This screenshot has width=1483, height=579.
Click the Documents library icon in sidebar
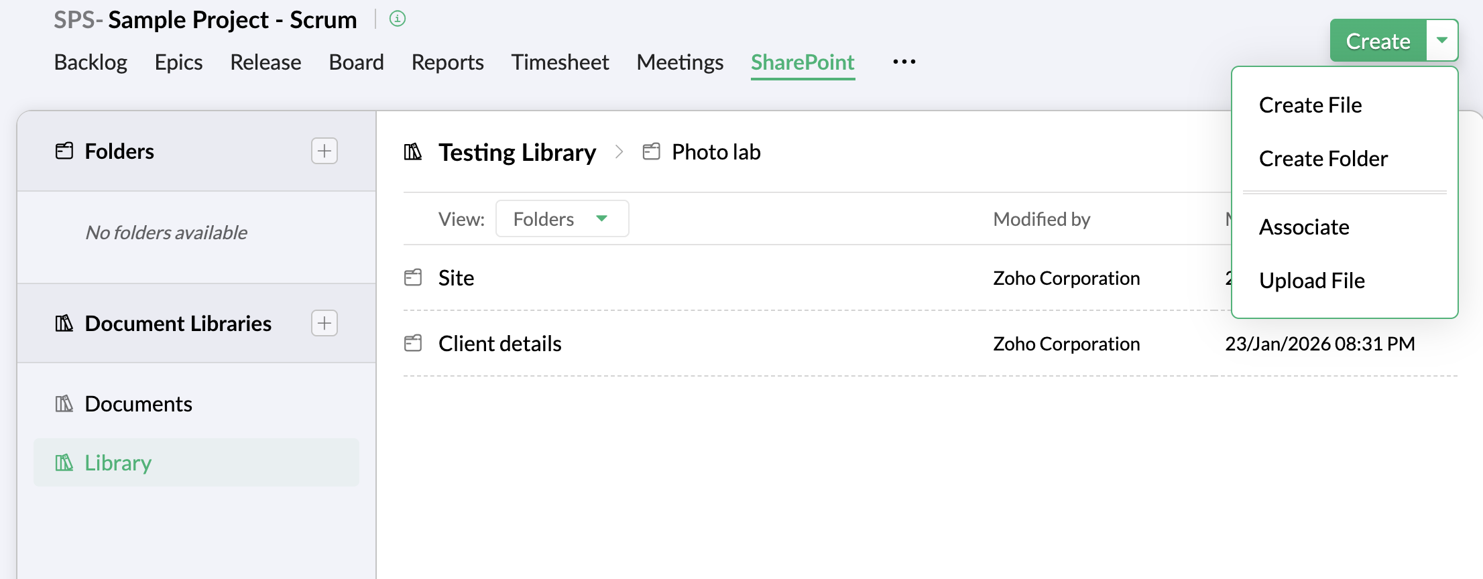(64, 403)
